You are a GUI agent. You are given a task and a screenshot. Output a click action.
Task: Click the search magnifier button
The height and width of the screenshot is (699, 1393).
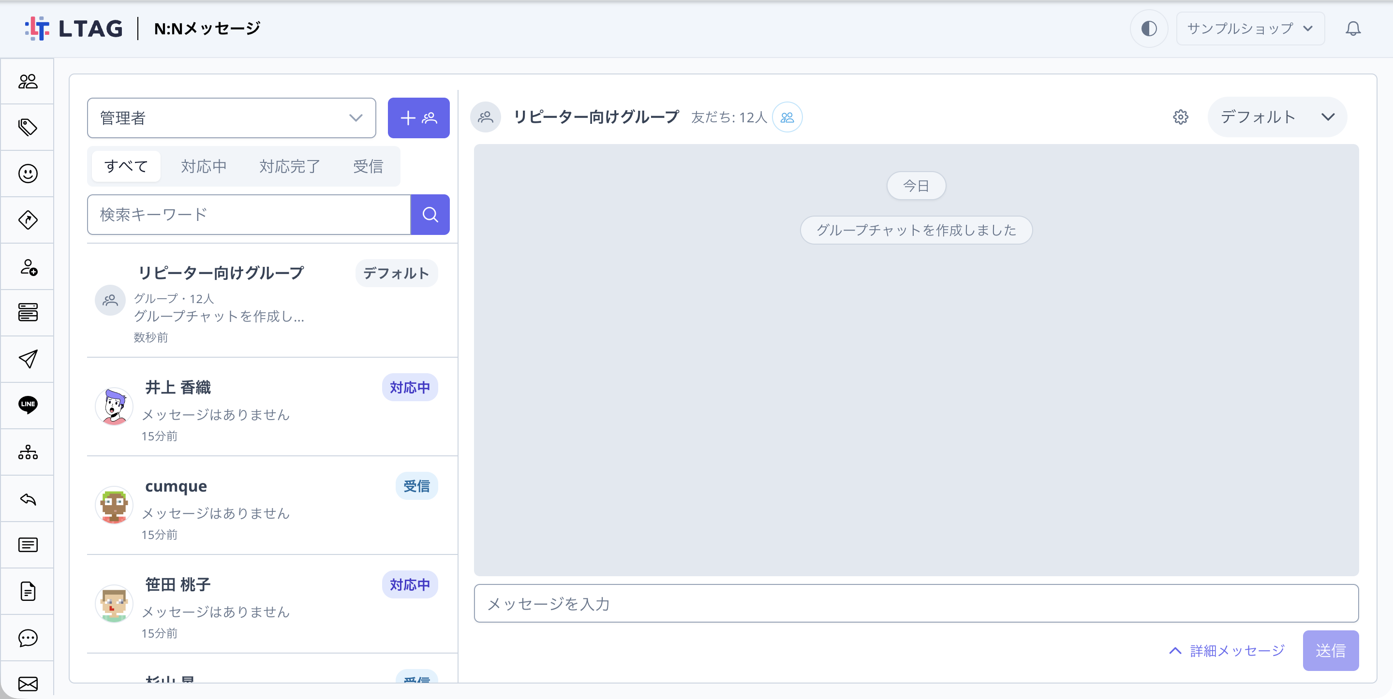coord(430,215)
